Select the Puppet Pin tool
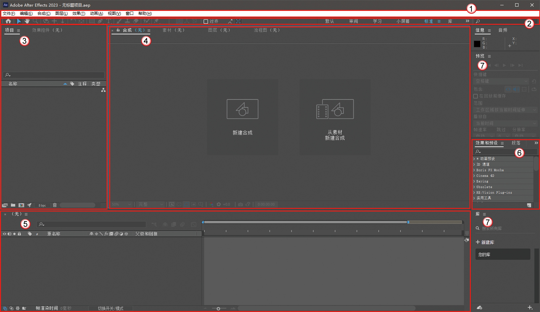This screenshot has height=312, width=540. tap(156, 21)
